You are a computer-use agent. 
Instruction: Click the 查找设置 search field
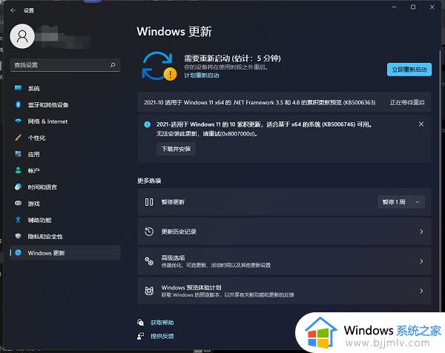(65, 65)
